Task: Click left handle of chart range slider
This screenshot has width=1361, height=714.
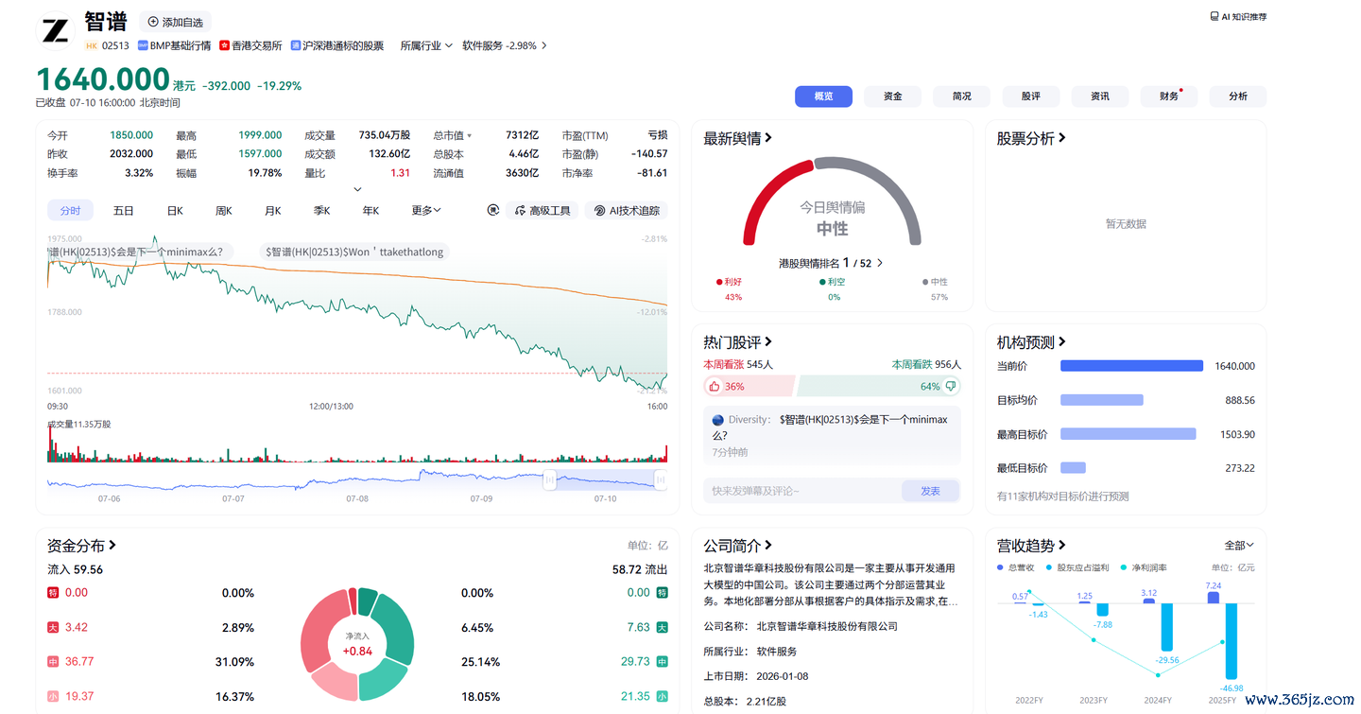Action: click(x=549, y=480)
